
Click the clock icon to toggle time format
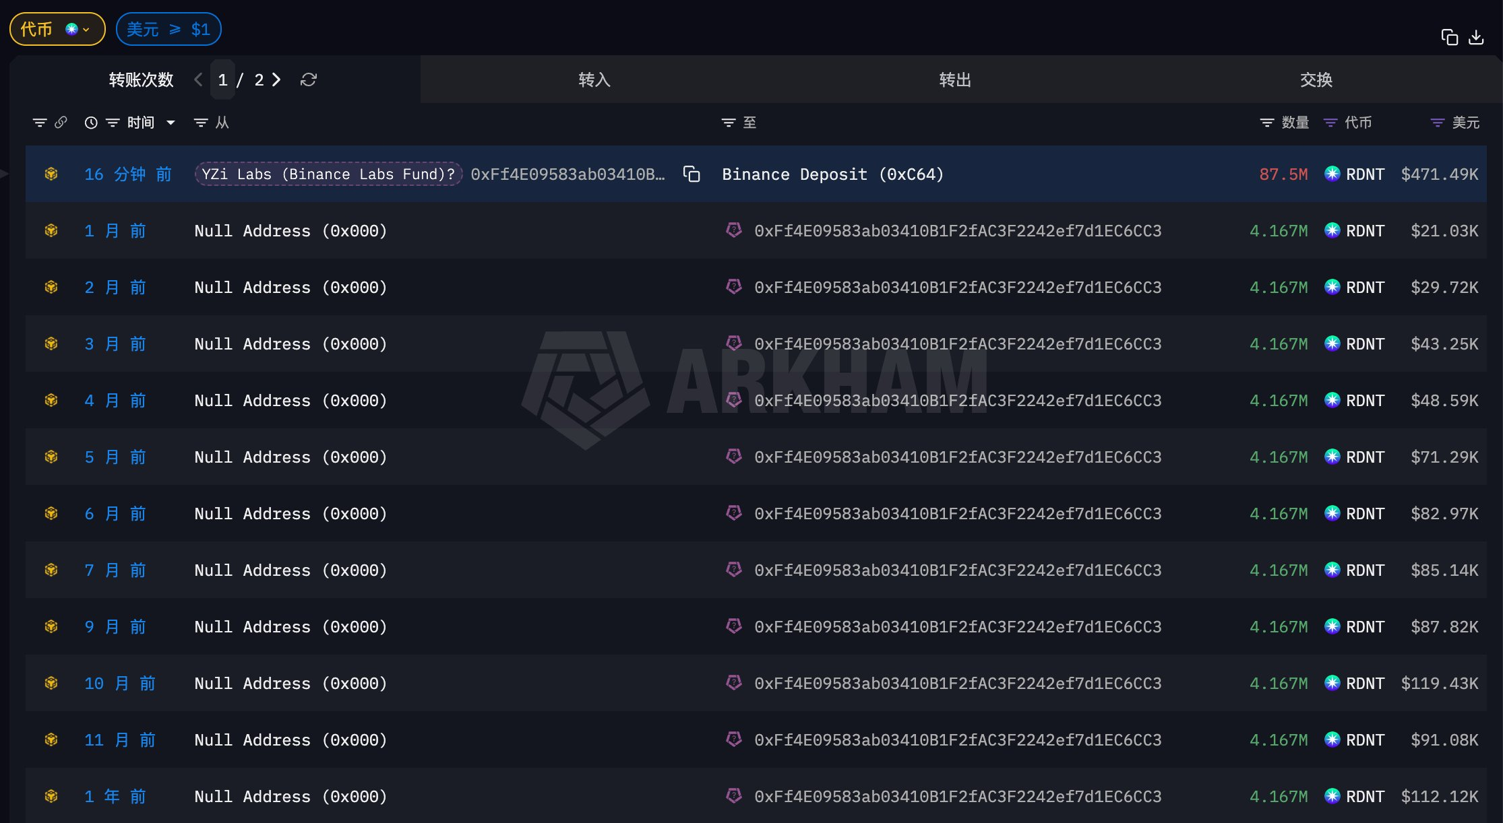91,123
